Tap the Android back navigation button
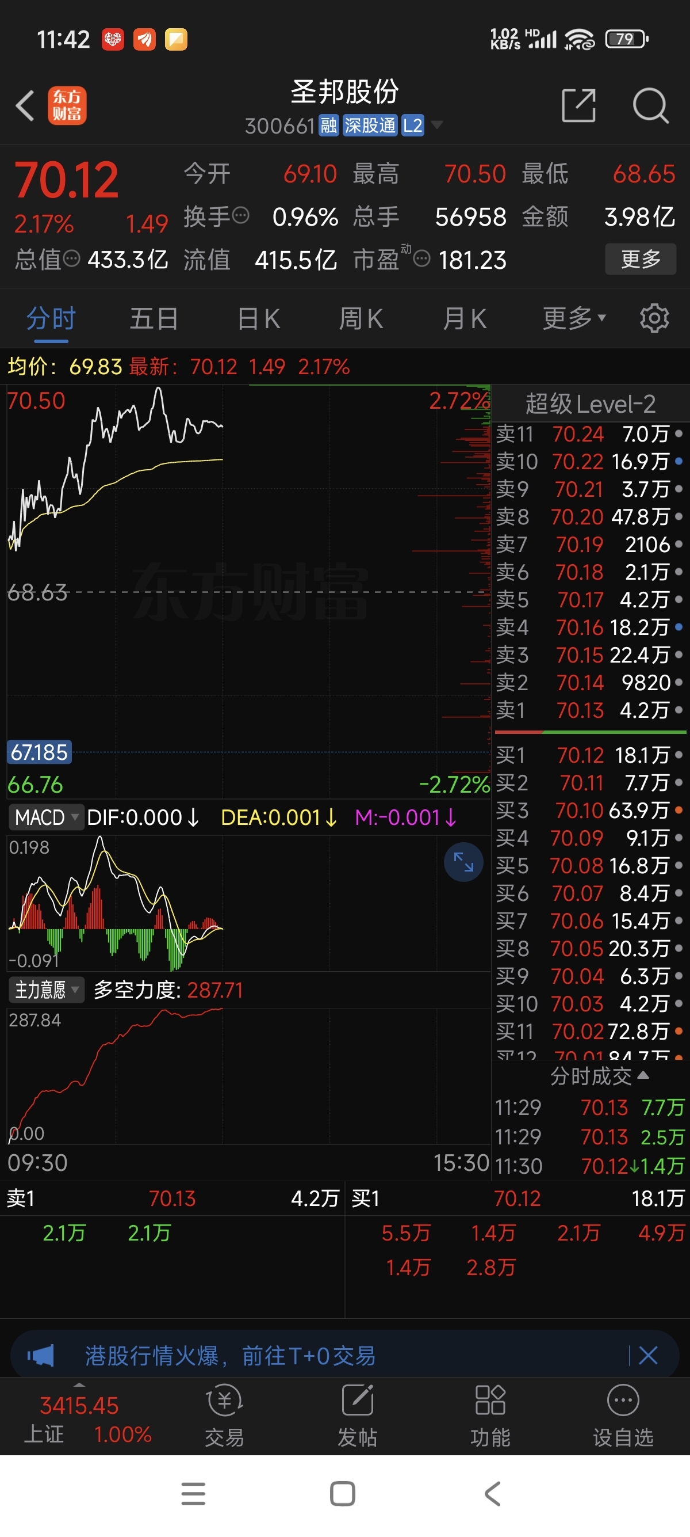The height and width of the screenshot is (1537, 690). pos(492,1493)
